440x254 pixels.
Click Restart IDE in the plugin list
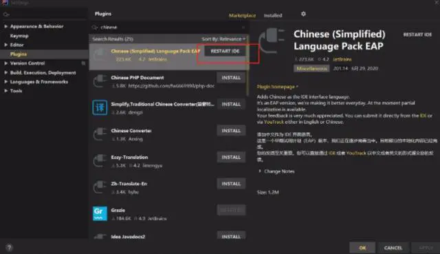click(x=225, y=51)
